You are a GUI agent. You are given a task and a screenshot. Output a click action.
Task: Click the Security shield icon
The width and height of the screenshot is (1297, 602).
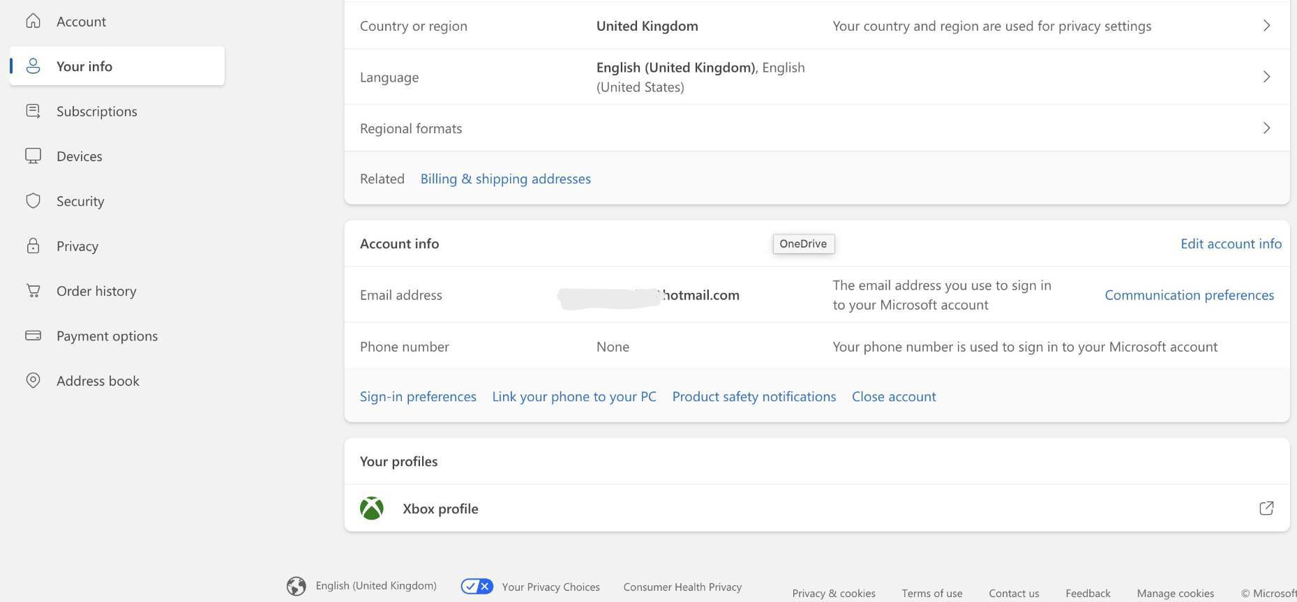click(33, 201)
